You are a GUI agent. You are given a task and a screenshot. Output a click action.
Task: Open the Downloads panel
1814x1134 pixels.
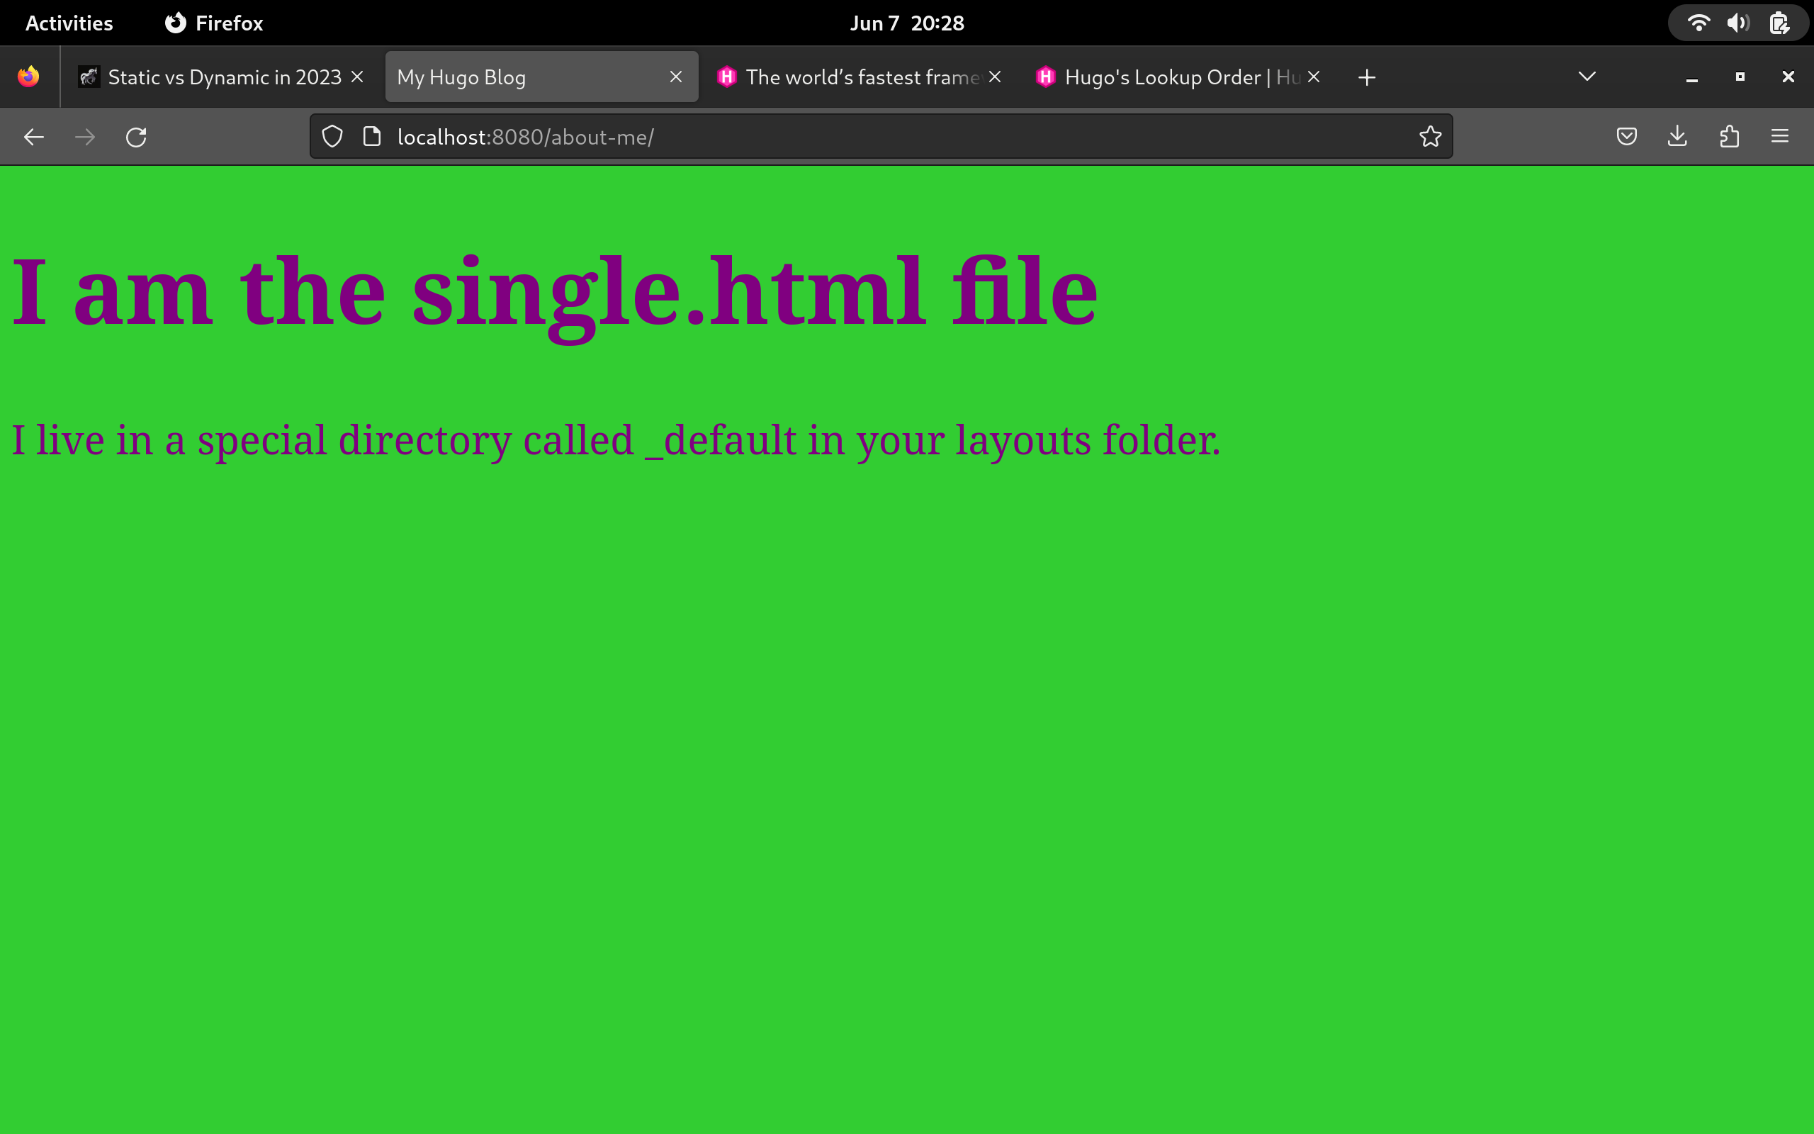click(1677, 137)
